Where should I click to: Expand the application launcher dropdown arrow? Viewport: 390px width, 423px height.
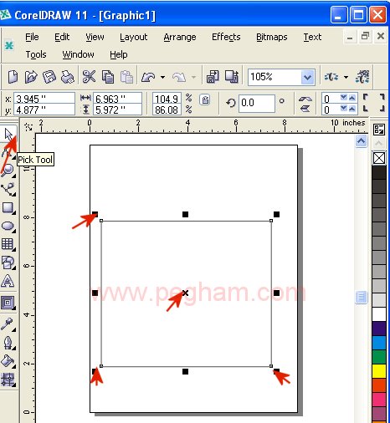click(x=346, y=77)
